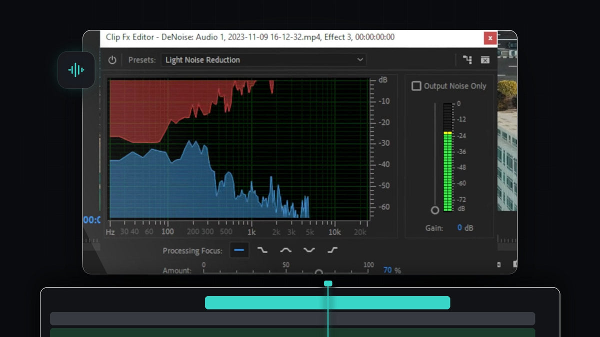Viewport: 600px width, 337px height.
Task: Select the low-frequencies Processing Focus button
Action: click(262, 250)
